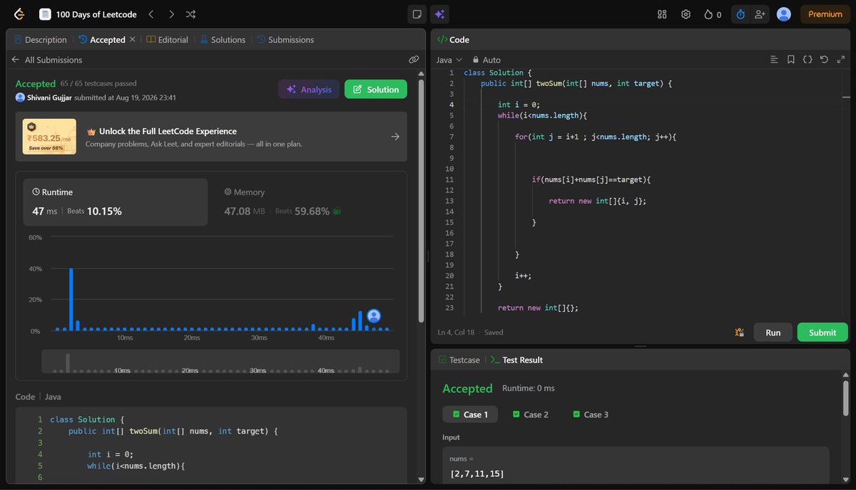Go to the next problem arrow
This screenshot has height=490, width=856.
tap(171, 14)
